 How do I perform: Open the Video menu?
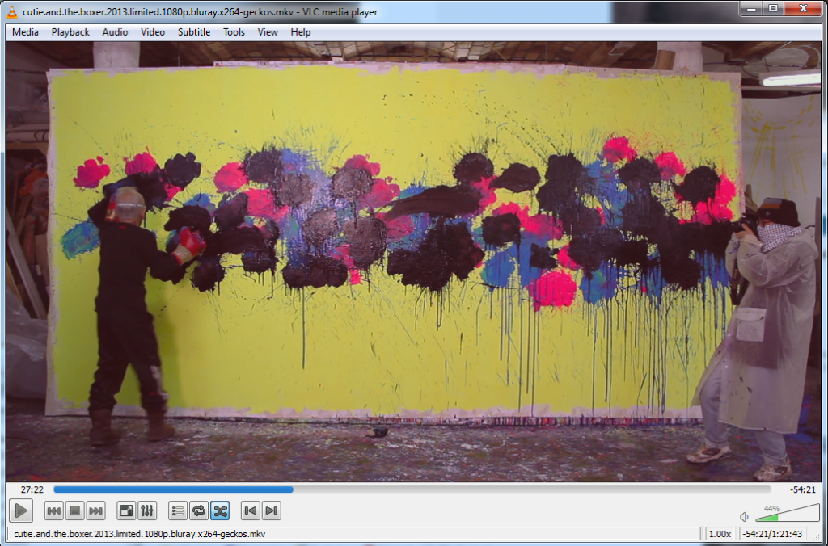(153, 32)
